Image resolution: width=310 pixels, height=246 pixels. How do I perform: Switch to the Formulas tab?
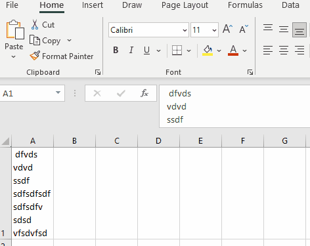point(245,5)
